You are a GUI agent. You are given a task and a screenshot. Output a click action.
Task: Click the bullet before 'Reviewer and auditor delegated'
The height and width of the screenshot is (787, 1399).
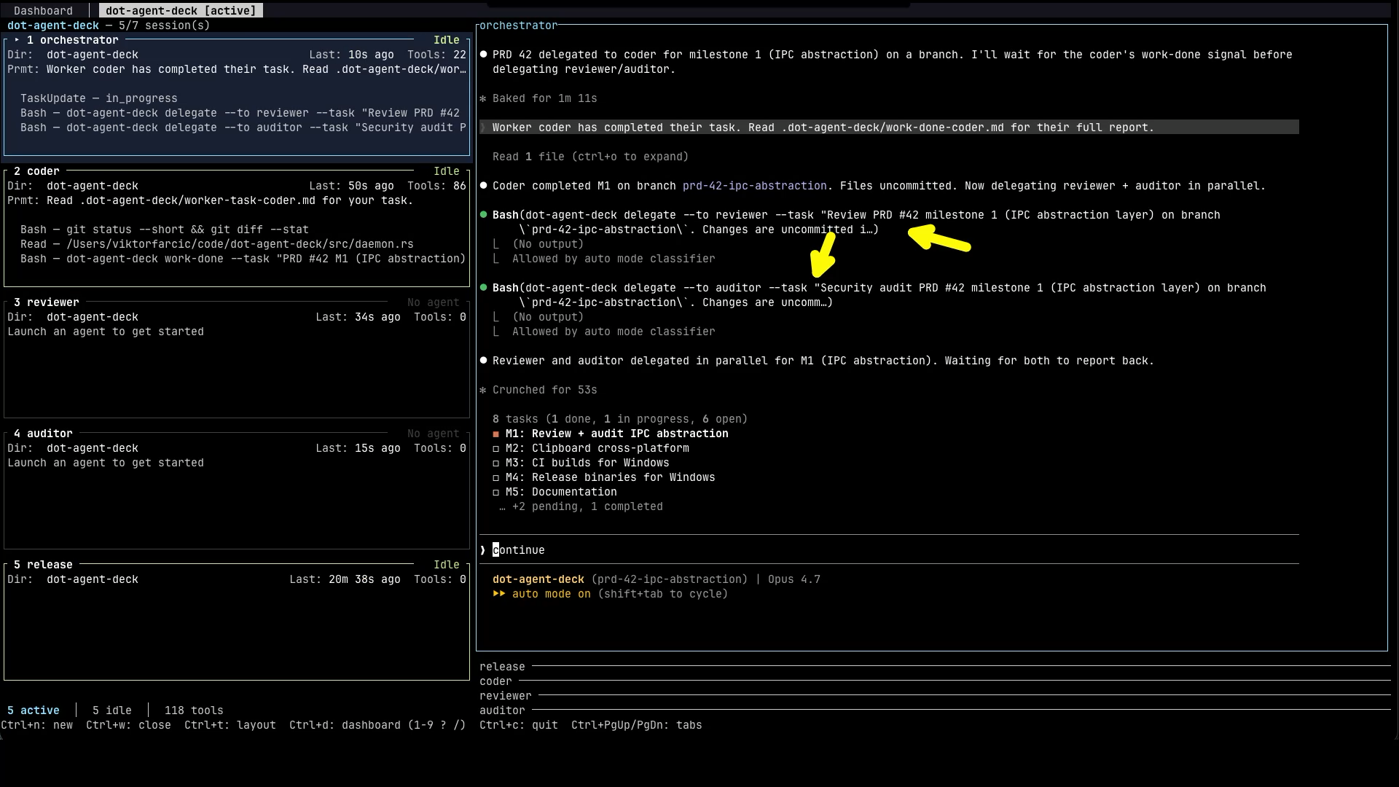[x=483, y=361]
